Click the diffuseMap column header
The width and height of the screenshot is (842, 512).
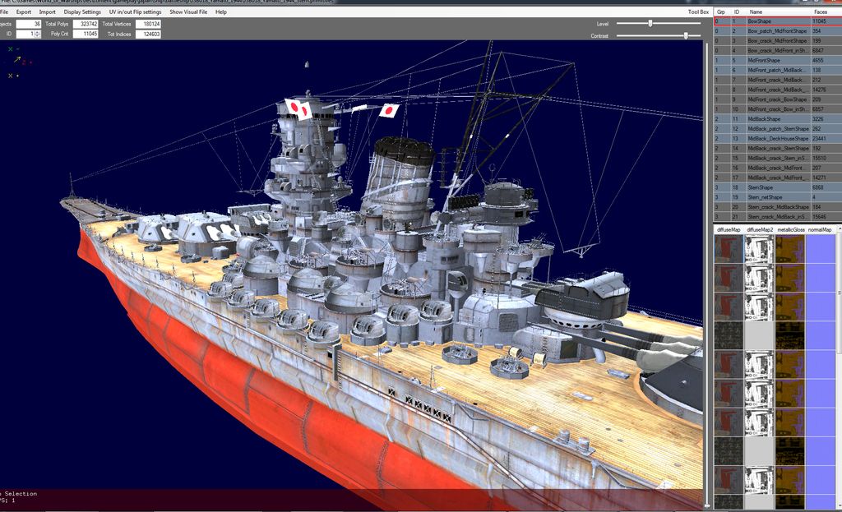pyautogui.click(x=728, y=229)
